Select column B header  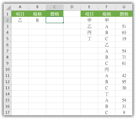[x=37, y=7]
